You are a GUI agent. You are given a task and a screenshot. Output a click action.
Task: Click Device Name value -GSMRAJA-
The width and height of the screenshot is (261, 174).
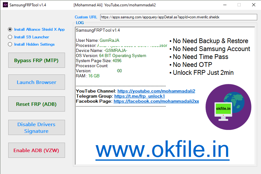point(115,51)
